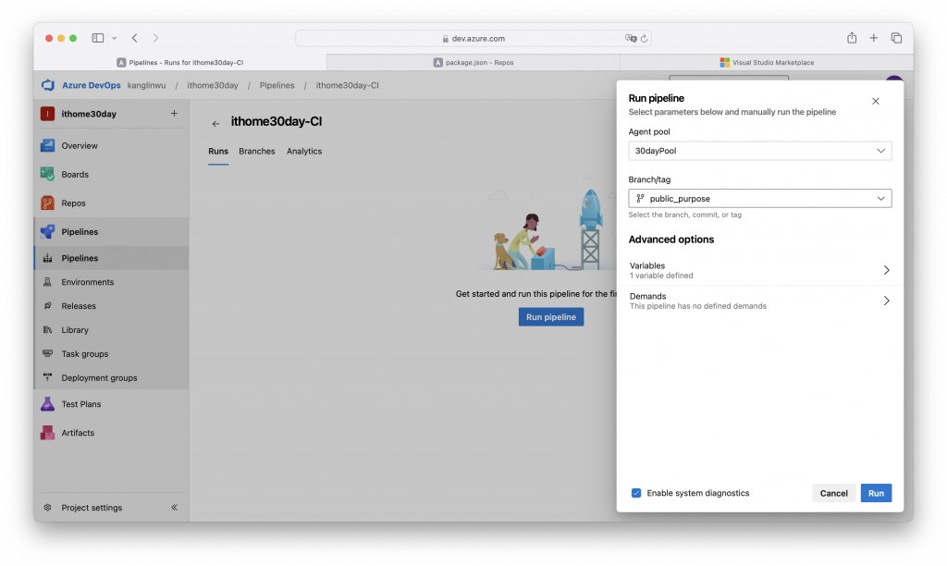Click Safari sidebar toggle icon

pyautogui.click(x=98, y=38)
